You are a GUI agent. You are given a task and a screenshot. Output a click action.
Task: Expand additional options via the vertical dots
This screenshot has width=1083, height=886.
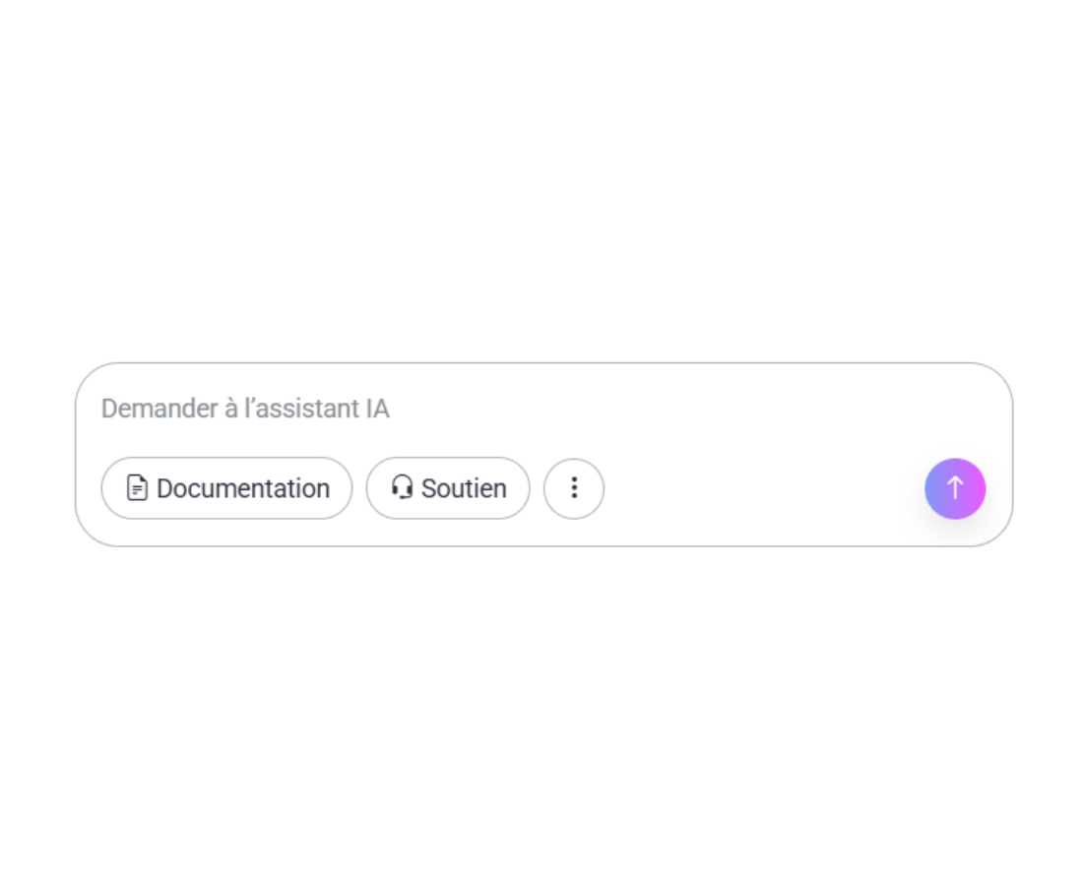[x=574, y=488]
